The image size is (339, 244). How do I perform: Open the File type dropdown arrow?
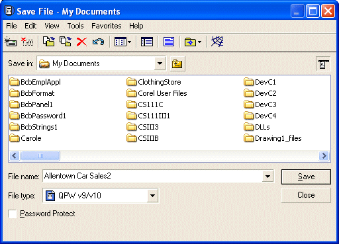coord(152,196)
